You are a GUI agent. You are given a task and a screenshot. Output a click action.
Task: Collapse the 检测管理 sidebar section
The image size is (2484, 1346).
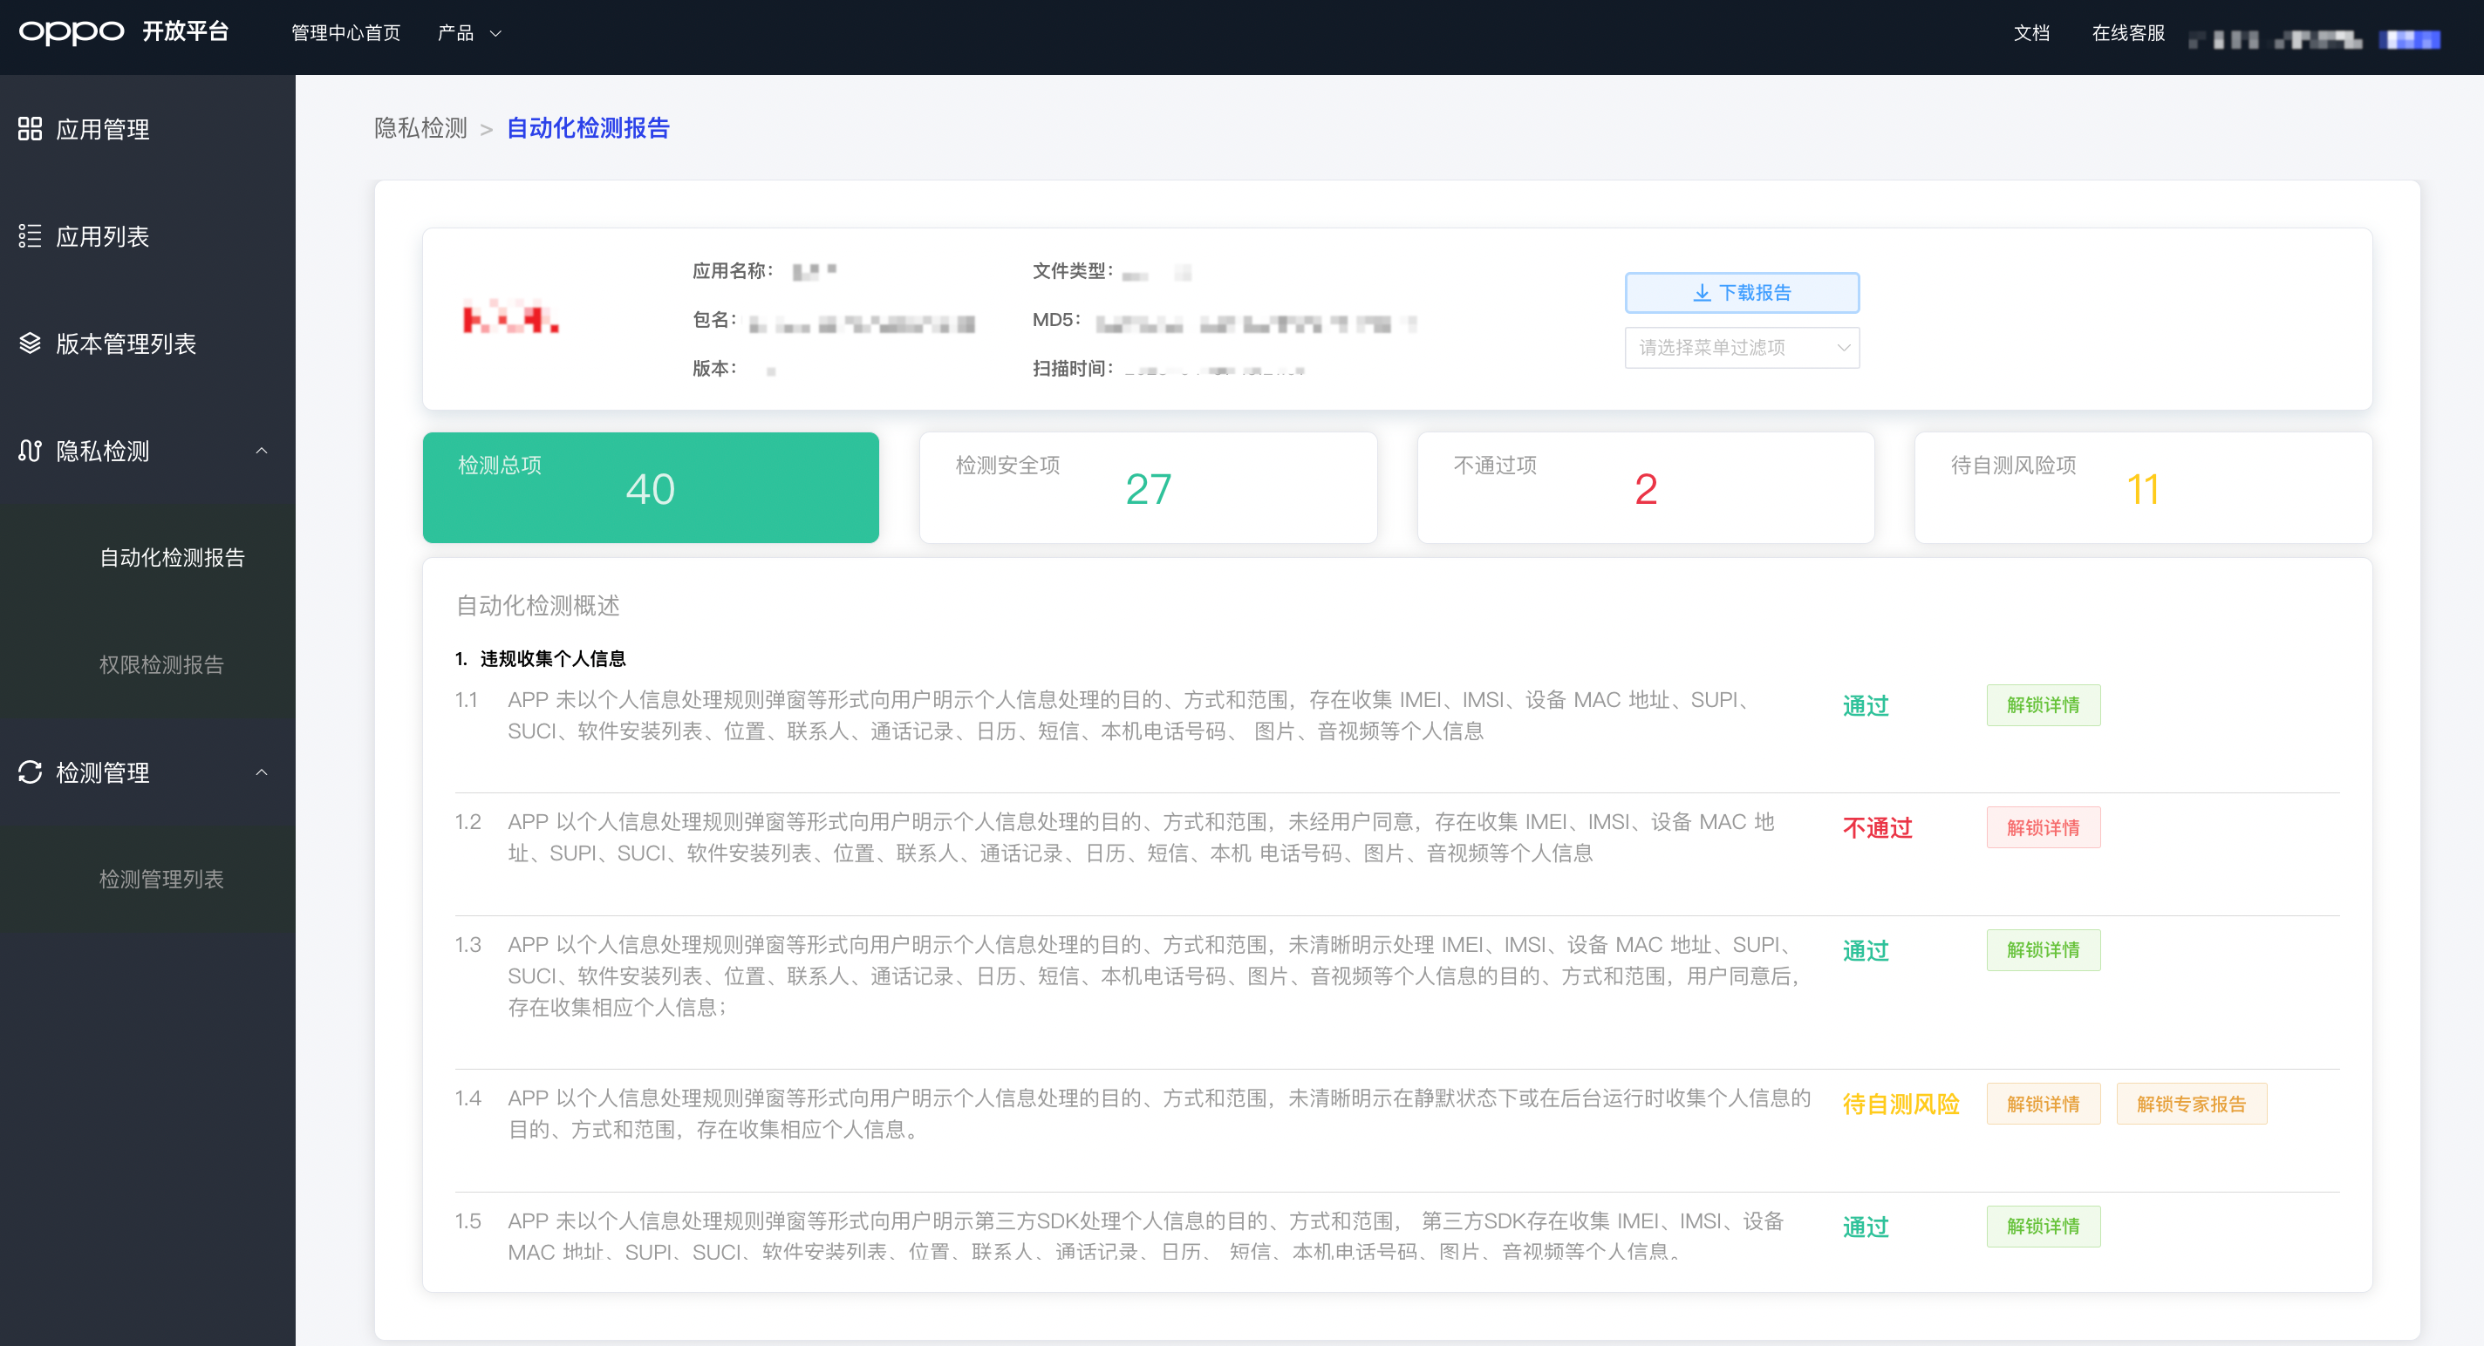pos(261,772)
